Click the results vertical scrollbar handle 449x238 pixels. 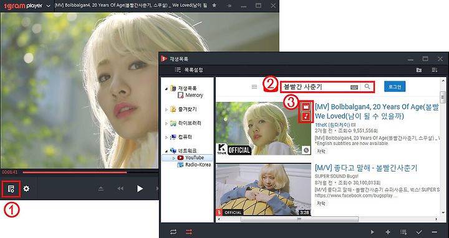(x=443, y=97)
